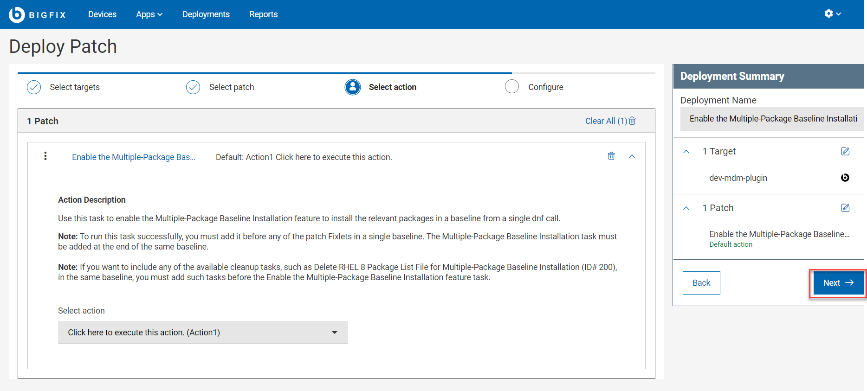Screen dimensions: 867x391
Task: Edit the 1 Patch summary section
Action: [845, 208]
